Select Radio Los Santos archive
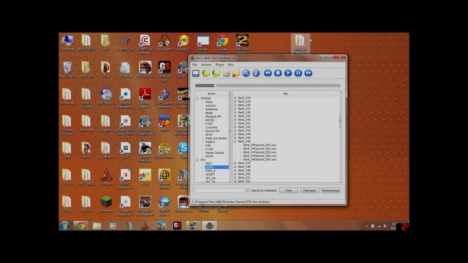The width and height of the screenshot is (468, 263). 216,138
